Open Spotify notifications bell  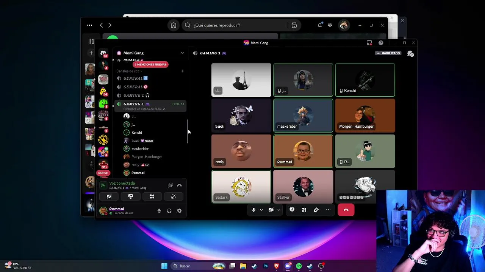(320, 25)
